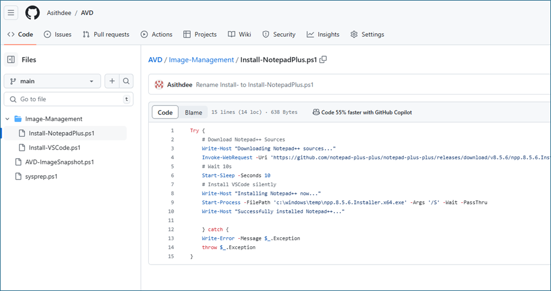Click line number 4 in code
This screenshot has height=291, width=551.
(x=172, y=158)
